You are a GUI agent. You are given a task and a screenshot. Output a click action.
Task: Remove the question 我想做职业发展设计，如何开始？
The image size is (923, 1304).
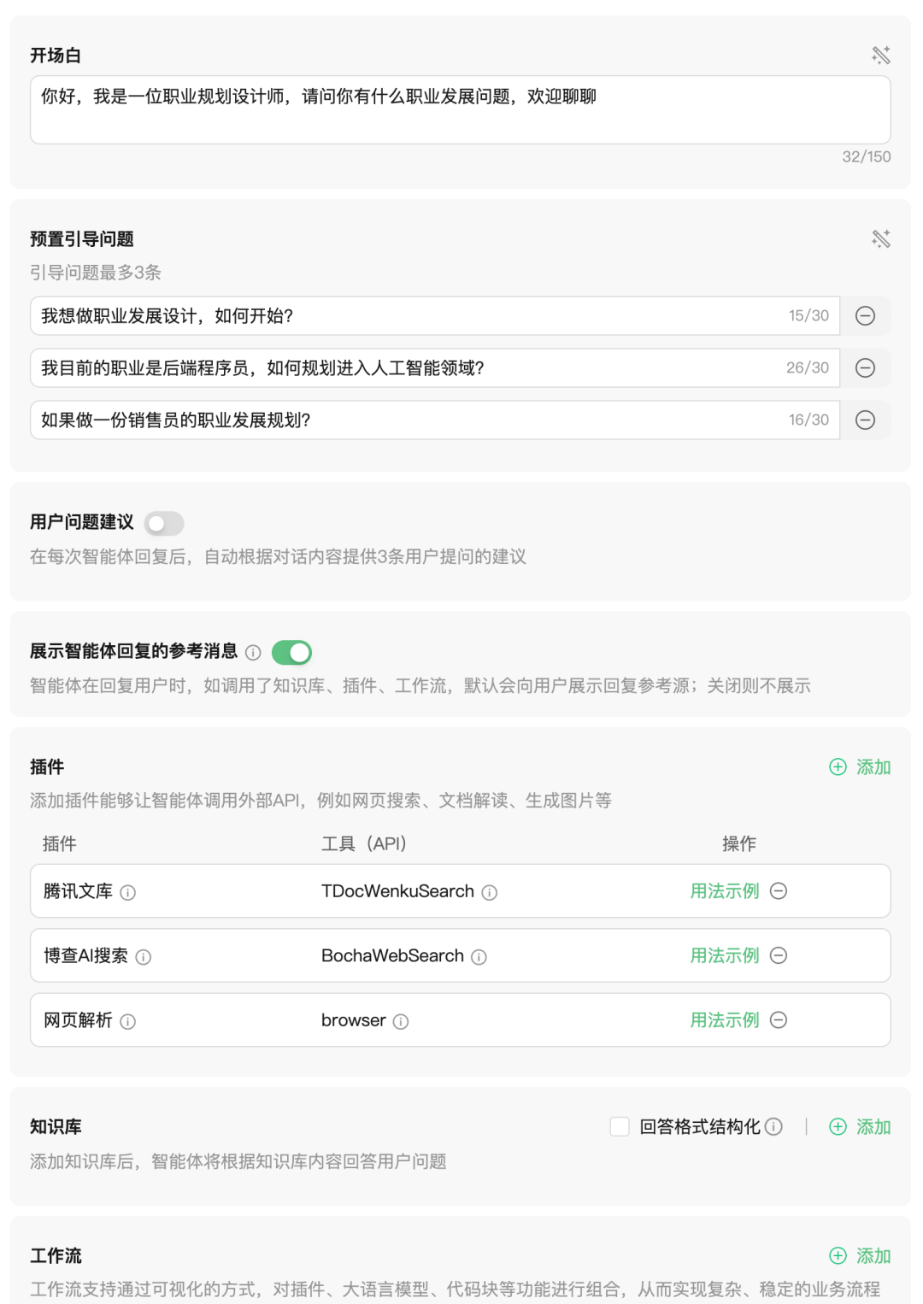(865, 316)
